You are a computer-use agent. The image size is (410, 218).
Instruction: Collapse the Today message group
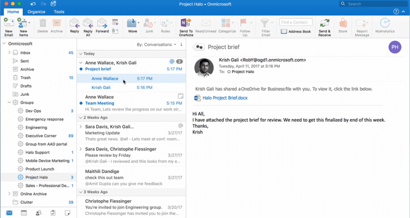coord(80,54)
